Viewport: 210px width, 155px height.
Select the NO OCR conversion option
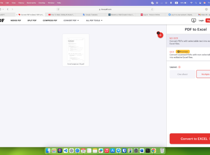point(188,41)
